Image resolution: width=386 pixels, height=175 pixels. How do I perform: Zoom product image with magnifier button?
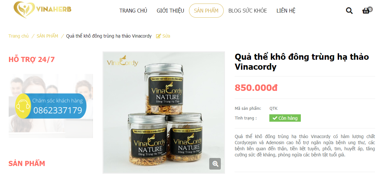coord(215,164)
